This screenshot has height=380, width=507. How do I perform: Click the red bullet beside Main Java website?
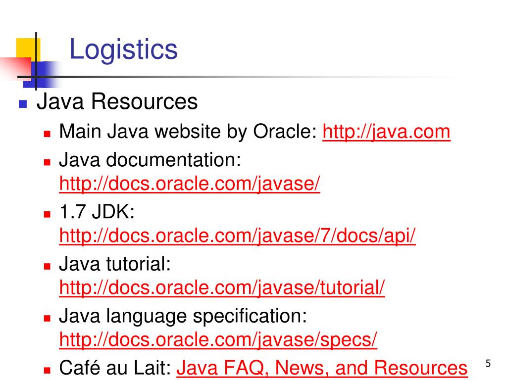point(47,134)
